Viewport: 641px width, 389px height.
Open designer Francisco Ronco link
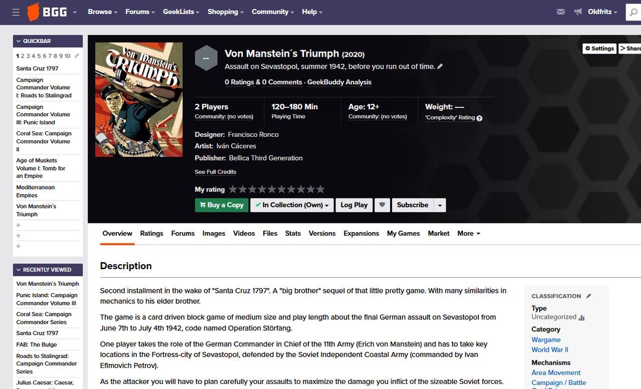(253, 134)
